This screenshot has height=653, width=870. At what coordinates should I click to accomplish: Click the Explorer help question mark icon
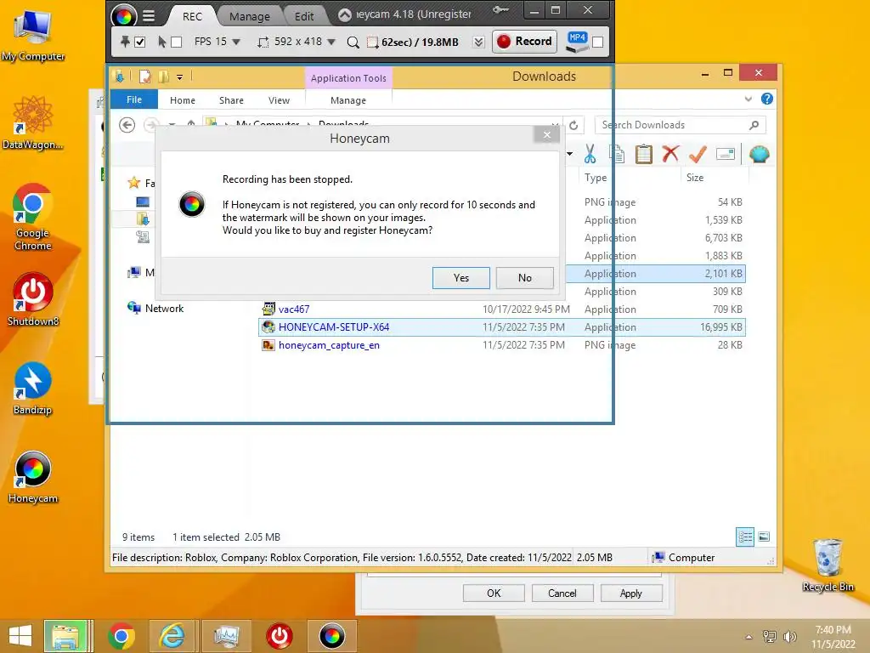point(767,99)
